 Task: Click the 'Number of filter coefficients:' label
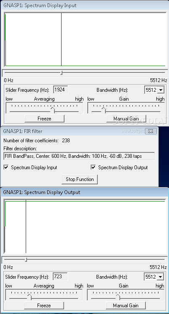tap(31, 141)
